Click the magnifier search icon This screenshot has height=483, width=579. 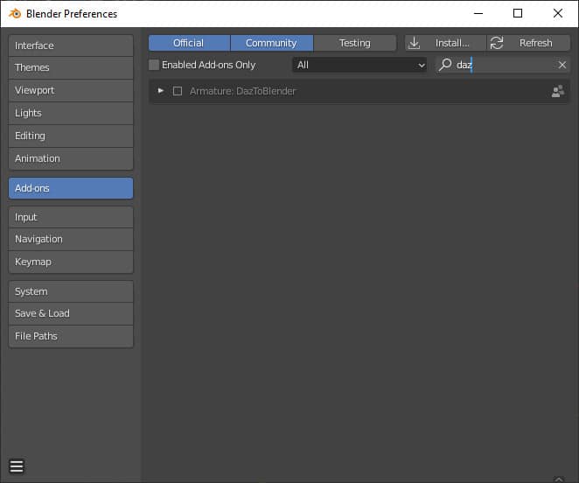pos(445,65)
